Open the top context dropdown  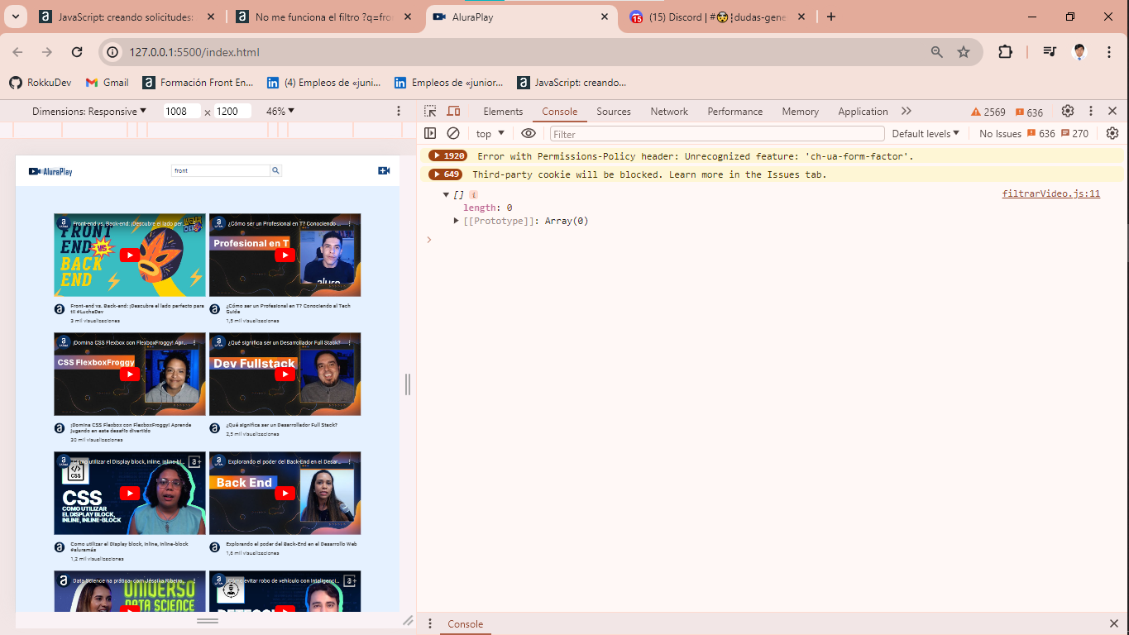pyautogui.click(x=489, y=134)
